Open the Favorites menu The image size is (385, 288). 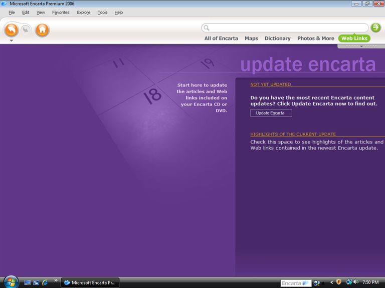[x=61, y=12]
